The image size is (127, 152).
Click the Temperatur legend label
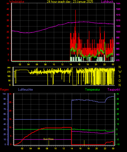[x=92, y=90]
